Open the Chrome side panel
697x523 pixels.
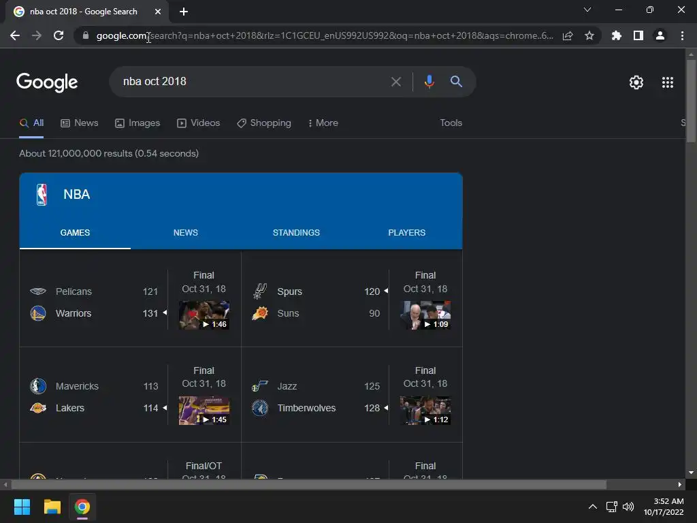click(x=638, y=35)
